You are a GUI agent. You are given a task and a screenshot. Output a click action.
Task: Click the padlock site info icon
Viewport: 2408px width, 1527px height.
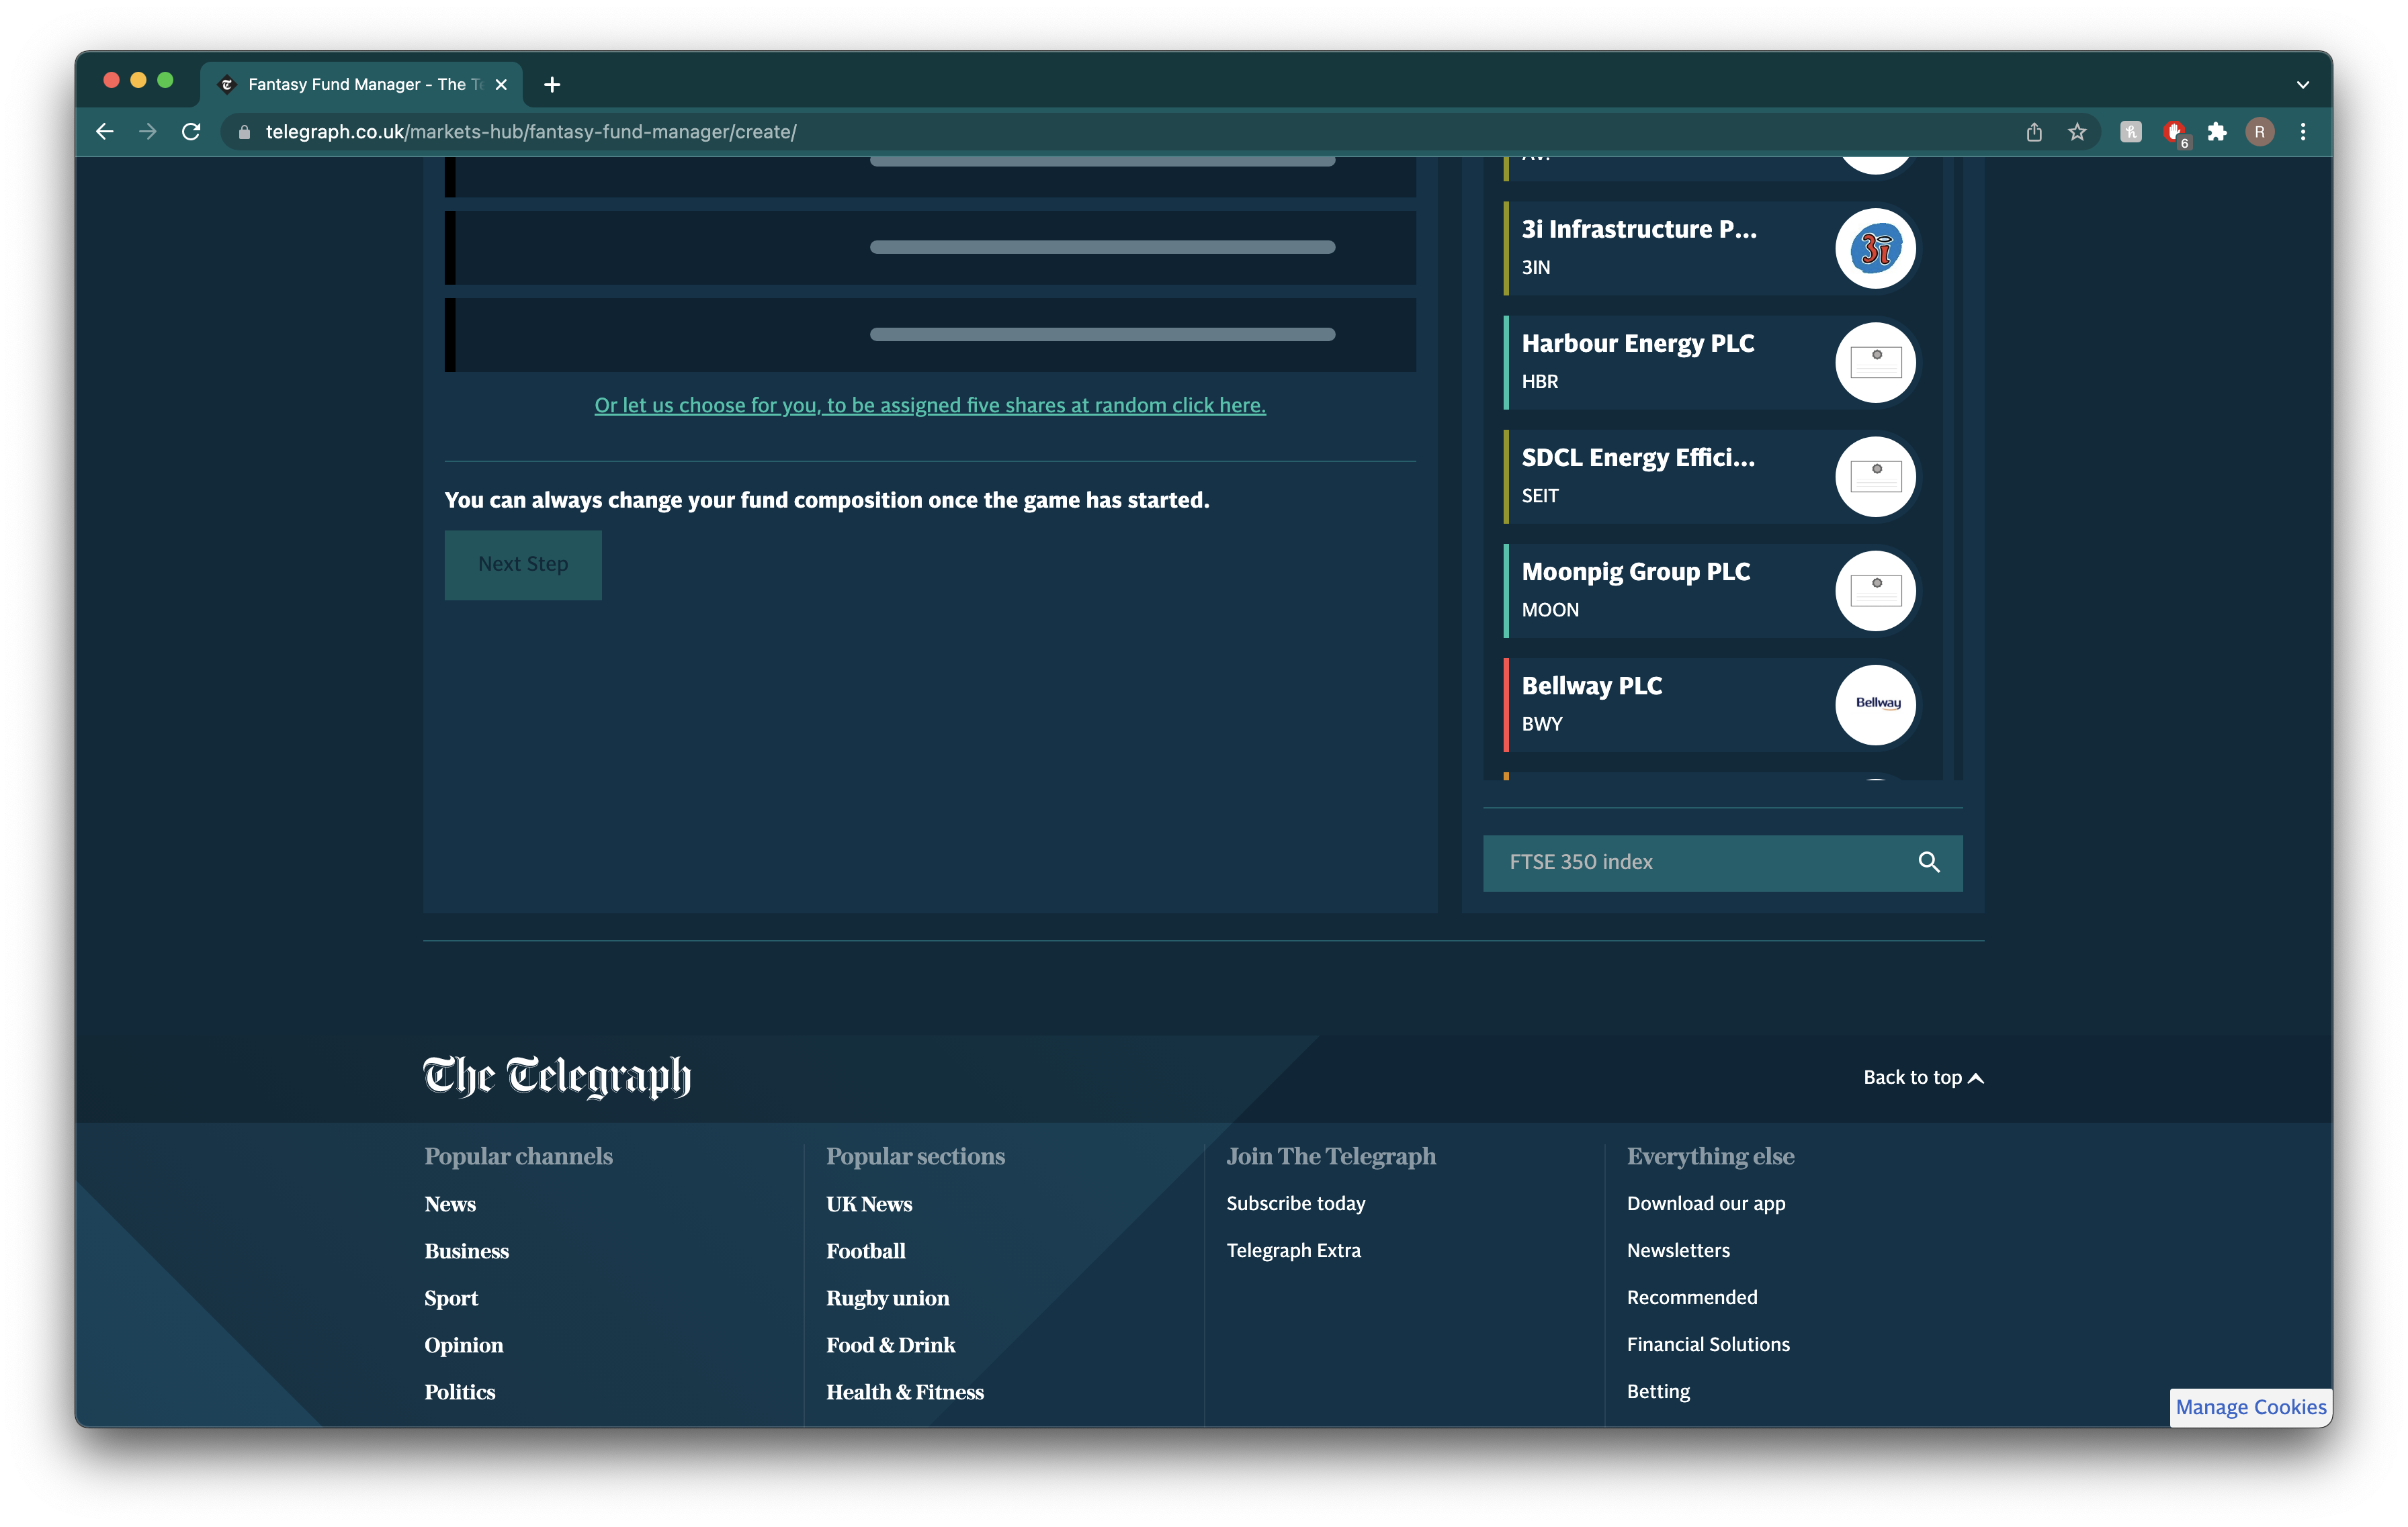(x=244, y=132)
